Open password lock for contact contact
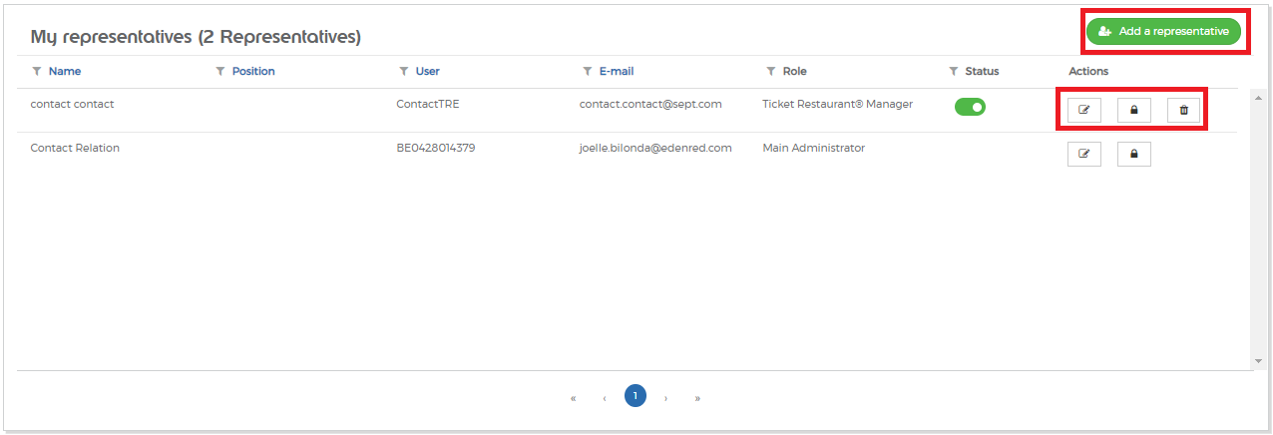This screenshot has width=1273, height=435. 1134,110
